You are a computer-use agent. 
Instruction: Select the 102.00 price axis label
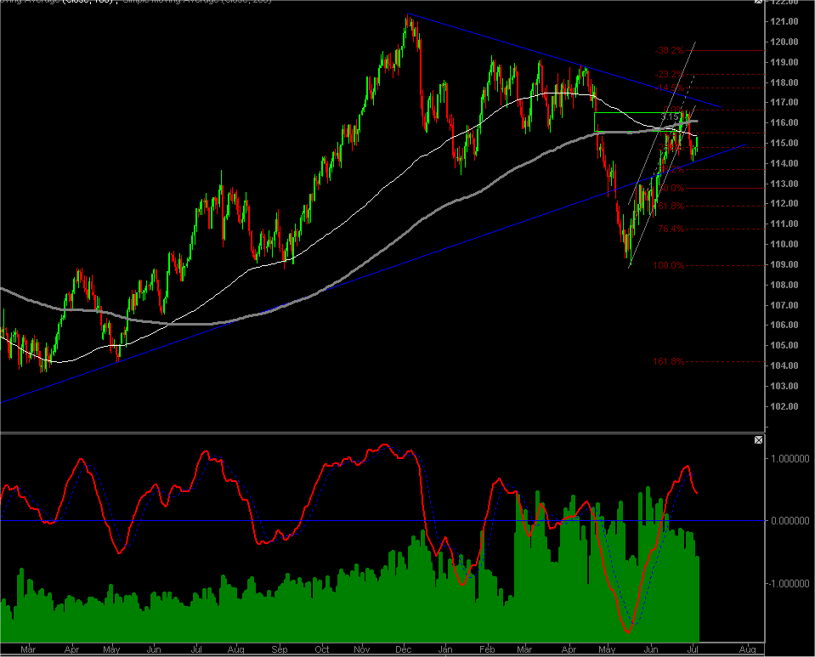(784, 406)
